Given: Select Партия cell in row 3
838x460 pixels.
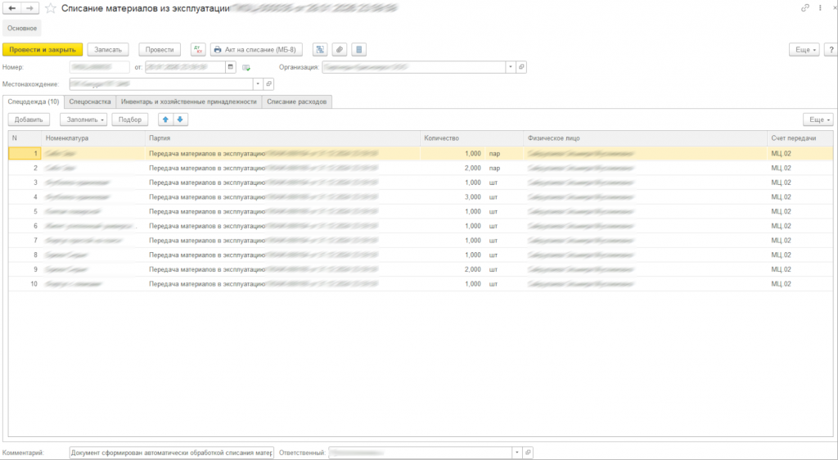Looking at the screenshot, I should tap(282, 183).
